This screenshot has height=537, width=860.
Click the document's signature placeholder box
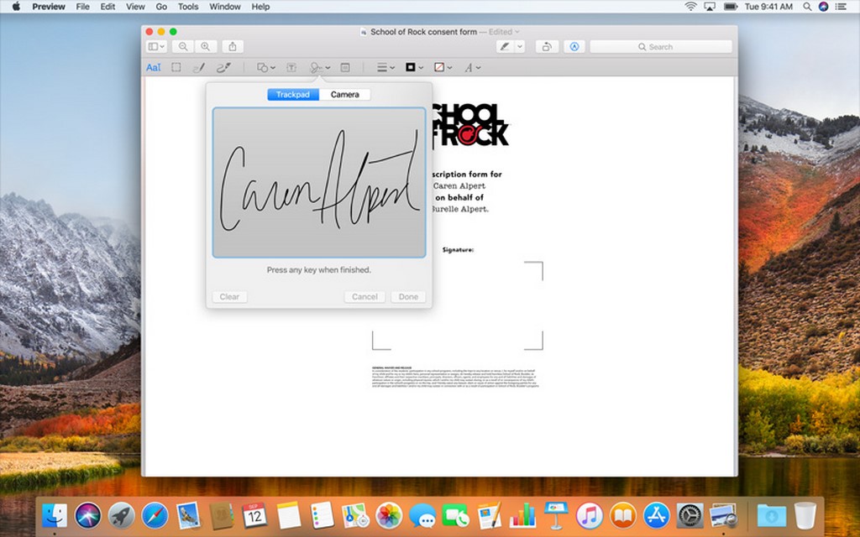pos(458,305)
